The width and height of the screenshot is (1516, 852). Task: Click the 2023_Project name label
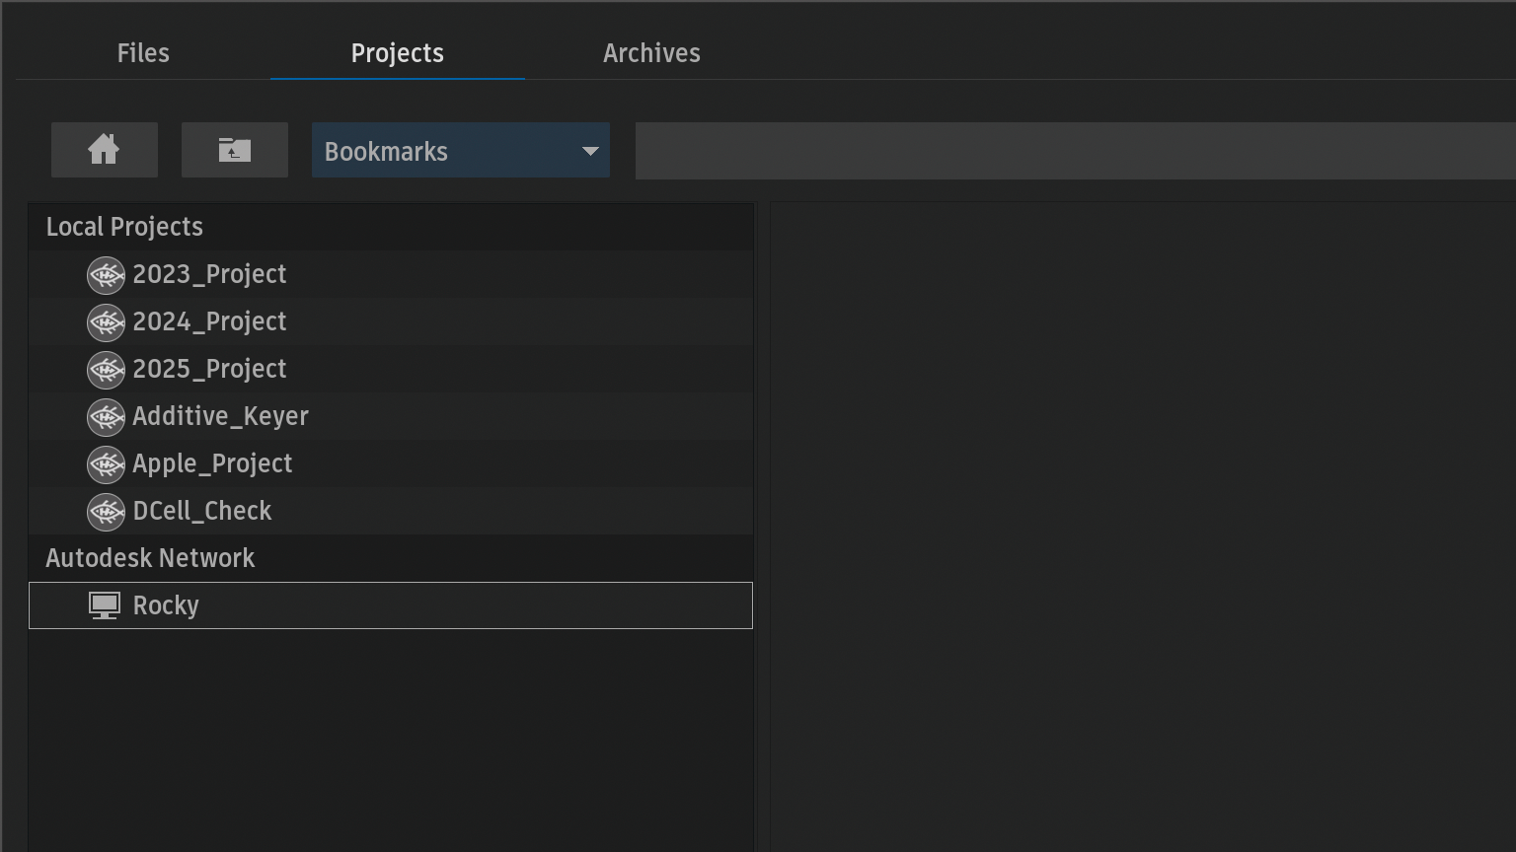click(209, 274)
